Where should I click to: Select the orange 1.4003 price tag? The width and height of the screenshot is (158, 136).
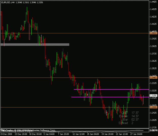tap(153, 33)
